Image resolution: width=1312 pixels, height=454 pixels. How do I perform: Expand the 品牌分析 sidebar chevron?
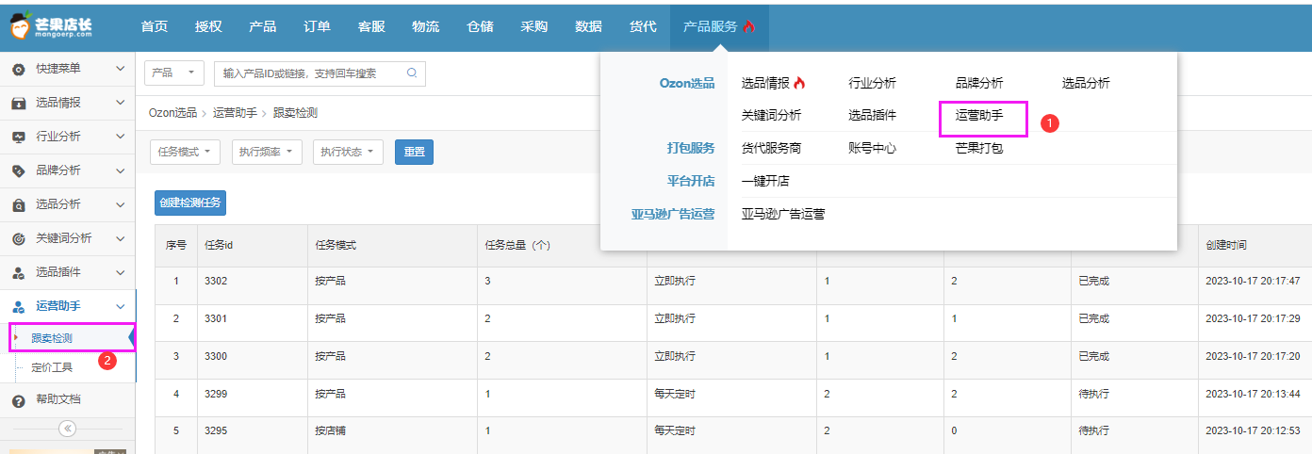(120, 170)
